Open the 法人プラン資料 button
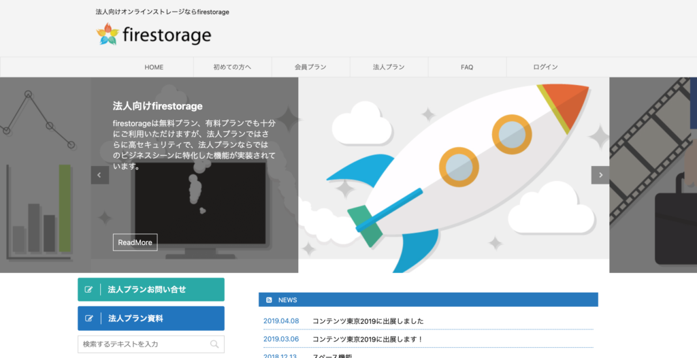The image size is (697, 358). (x=151, y=319)
